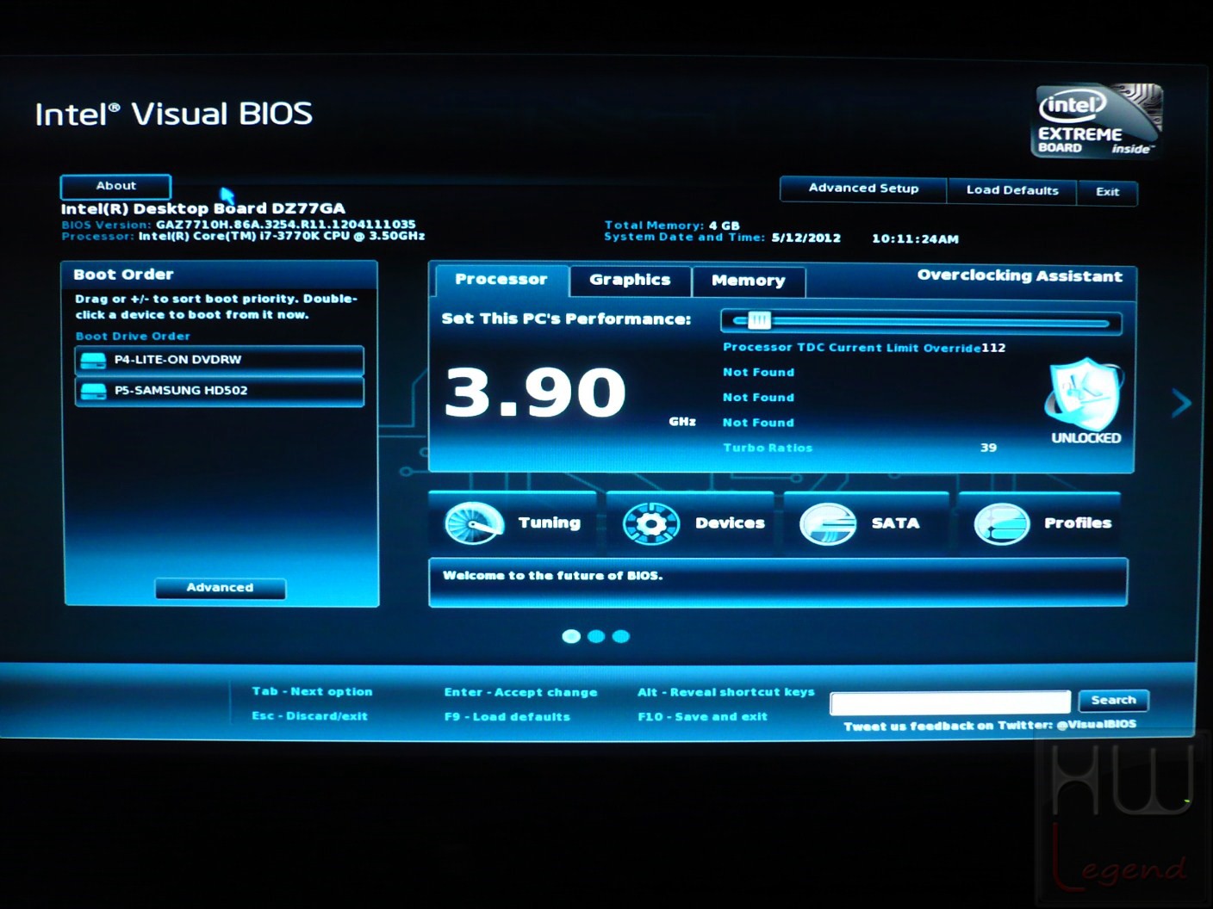Click the SATA drive icon

828,523
